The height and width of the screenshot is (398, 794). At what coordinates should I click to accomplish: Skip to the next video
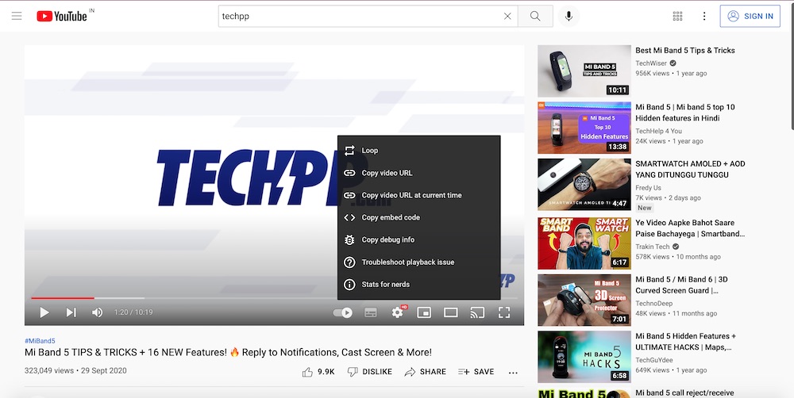click(x=71, y=312)
